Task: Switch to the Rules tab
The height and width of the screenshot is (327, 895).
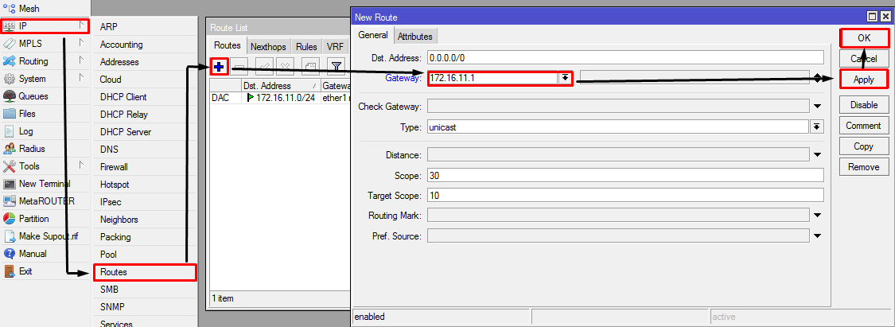Action: [x=306, y=47]
